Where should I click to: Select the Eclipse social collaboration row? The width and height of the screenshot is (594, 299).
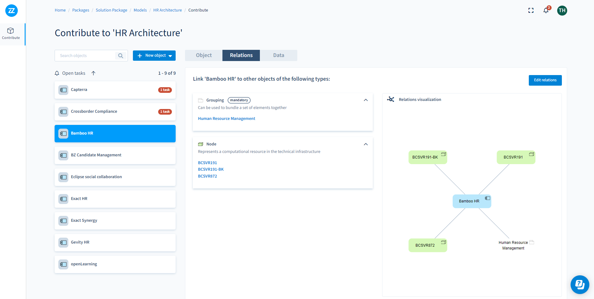pyautogui.click(x=115, y=177)
